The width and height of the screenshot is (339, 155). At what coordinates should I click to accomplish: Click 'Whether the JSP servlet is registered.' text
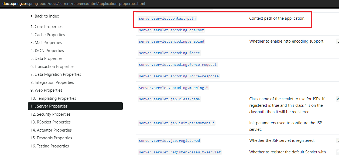tap(282, 140)
